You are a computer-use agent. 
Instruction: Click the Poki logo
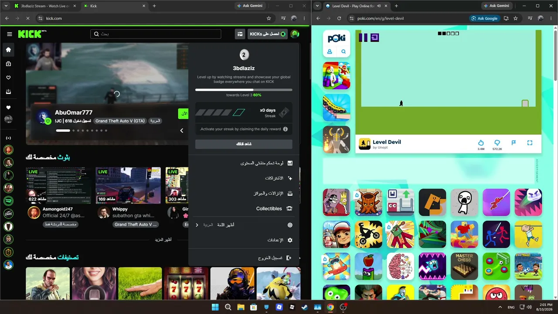pyautogui.click(x=337, y=38)
